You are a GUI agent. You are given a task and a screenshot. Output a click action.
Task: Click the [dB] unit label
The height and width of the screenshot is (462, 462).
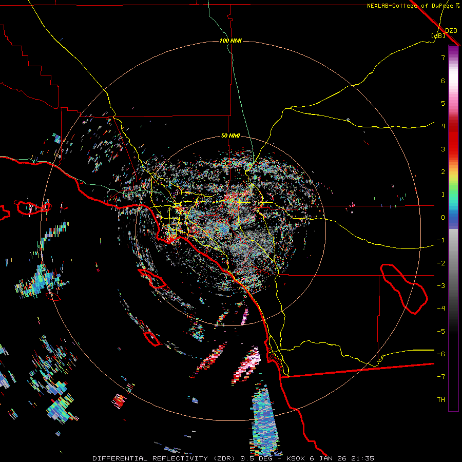pyautogui.click(x=438, y=35)
